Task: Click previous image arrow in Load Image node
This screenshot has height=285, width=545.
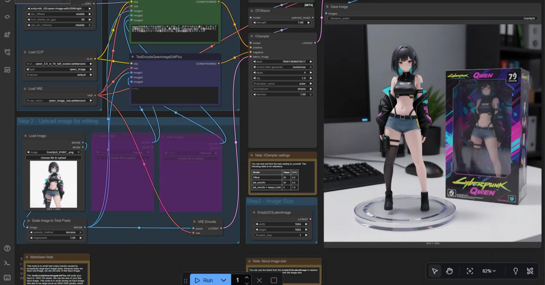Action: click(29, 152)
